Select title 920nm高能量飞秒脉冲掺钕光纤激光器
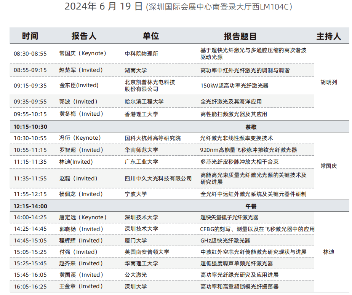This screenshot has height=295, width=352. 248,150
